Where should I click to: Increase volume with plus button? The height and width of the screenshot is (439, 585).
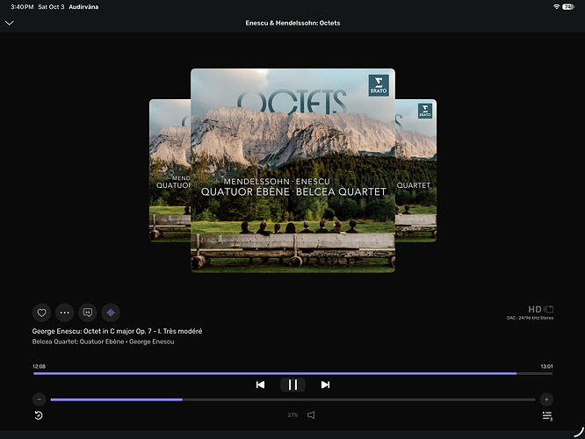pos(546,399)
